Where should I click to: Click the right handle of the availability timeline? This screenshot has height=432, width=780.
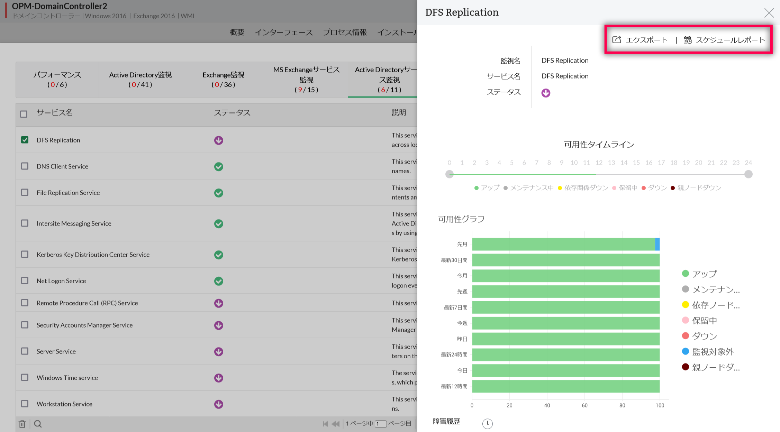[748, 174]
